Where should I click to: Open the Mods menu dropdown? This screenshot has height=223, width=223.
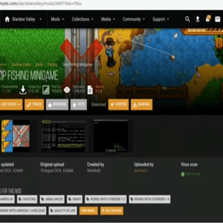pos(58,19)
